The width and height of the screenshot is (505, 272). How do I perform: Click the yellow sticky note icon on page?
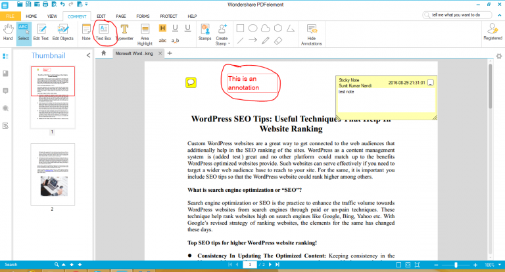coord(191,83)
